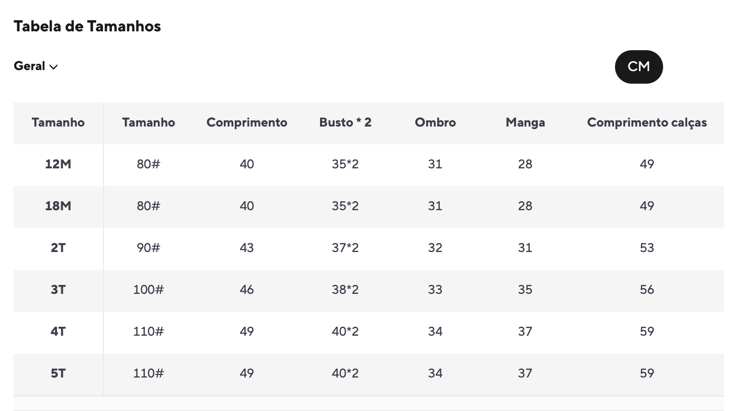Image resolution: width=729 pixels, height=411 pixels.
Task: Click the 53 pants length value
Action: (647, 248)
